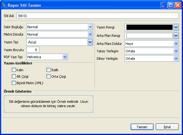Confirm with the Tamam button
The image size is (183, 135).
pos(142,127)
